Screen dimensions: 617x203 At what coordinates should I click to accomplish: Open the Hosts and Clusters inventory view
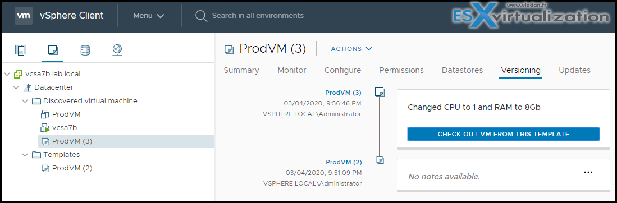(20, 50)
